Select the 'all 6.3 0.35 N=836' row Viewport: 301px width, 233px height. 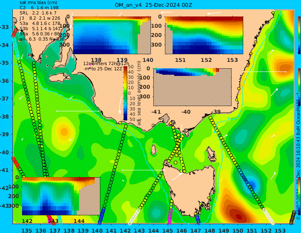tap(42, 39)
